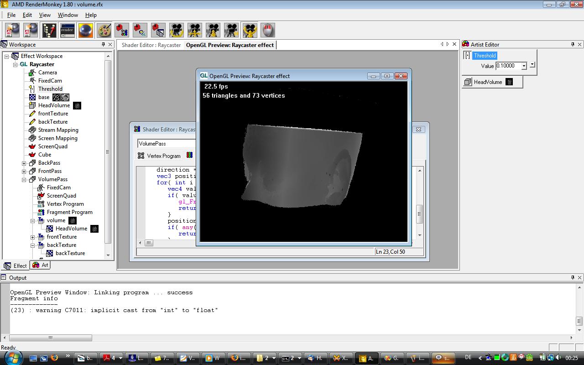This screenshot has height=365, width=584.
Task: Pin the Workspace panel
Action: click(103, 44)
